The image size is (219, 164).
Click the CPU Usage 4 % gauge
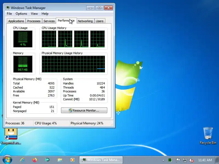pyautogui.click(x=23, y=39)
